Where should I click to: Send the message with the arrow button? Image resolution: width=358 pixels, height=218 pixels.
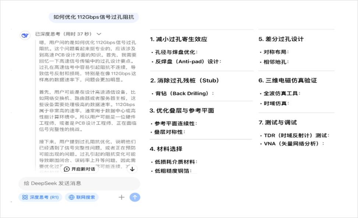(135, 197)
